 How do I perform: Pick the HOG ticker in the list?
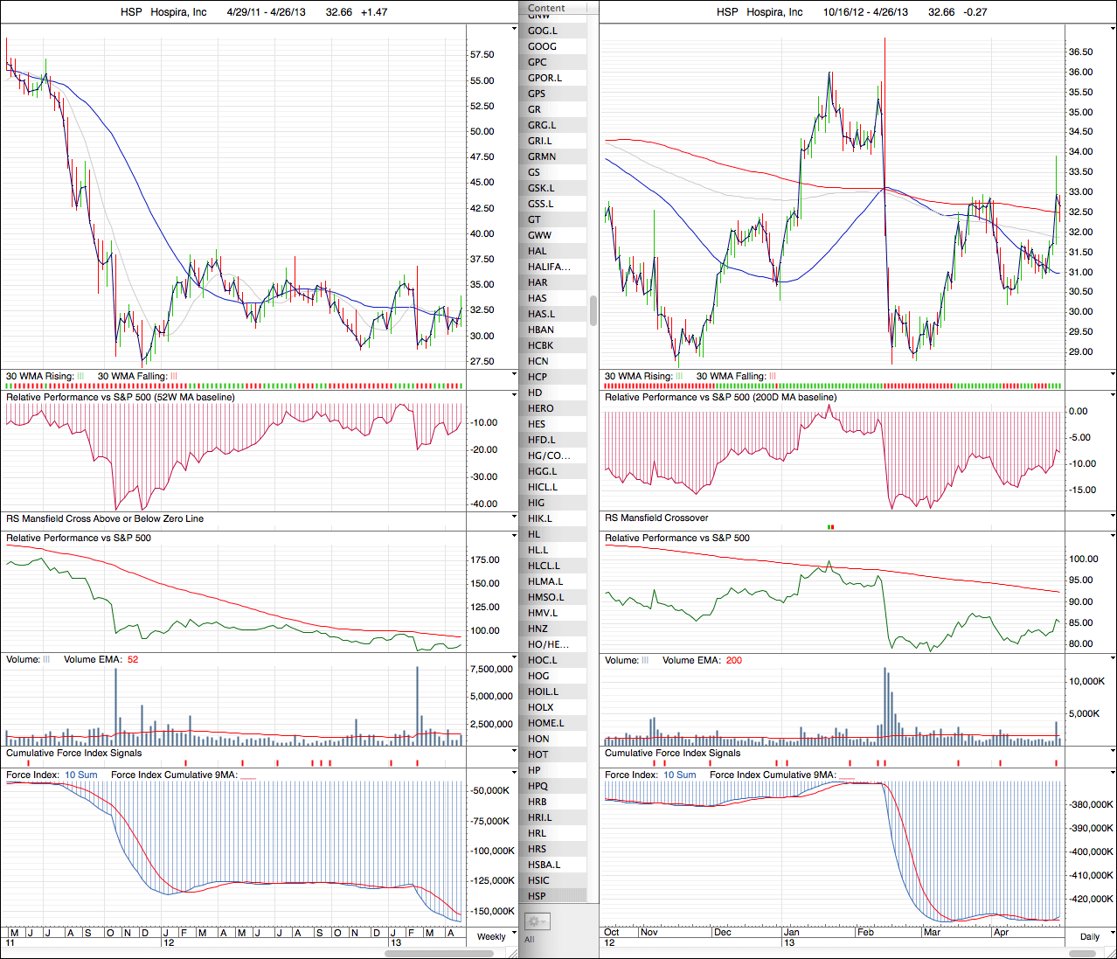click(x=538, y=676)
